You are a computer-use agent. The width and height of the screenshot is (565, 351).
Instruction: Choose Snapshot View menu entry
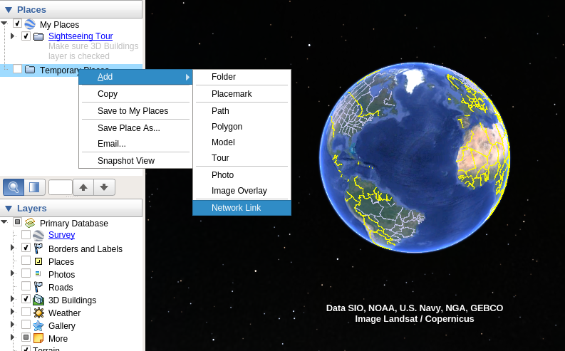(135, 161)
